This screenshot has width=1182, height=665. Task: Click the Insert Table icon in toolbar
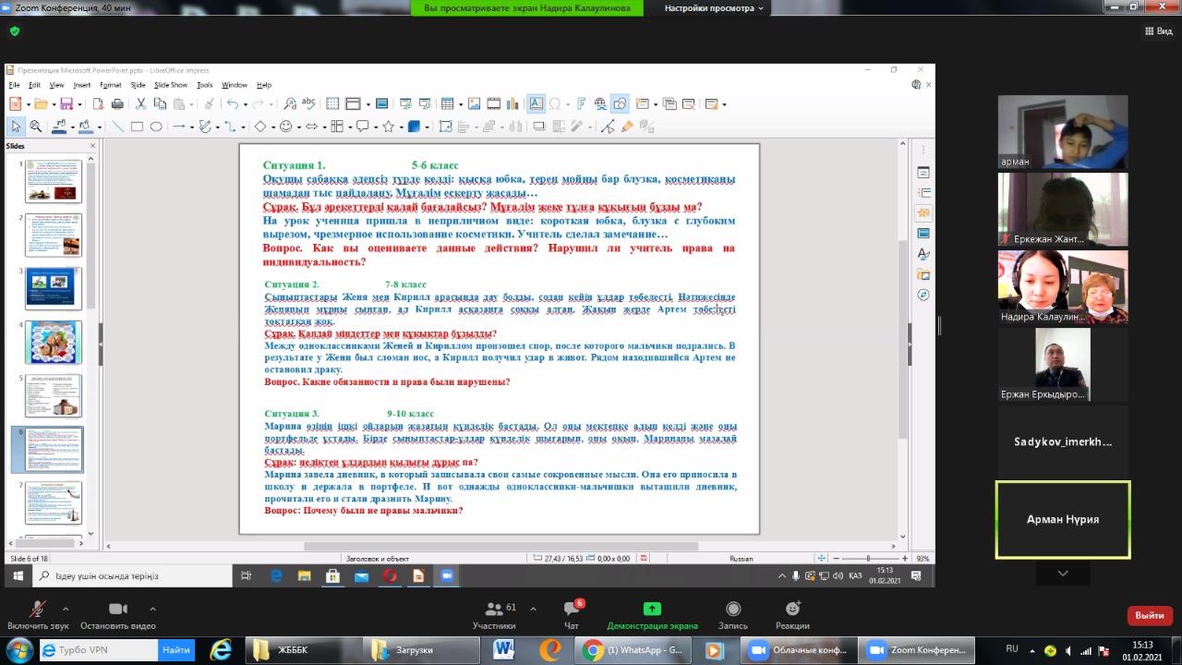click(447, 104)
